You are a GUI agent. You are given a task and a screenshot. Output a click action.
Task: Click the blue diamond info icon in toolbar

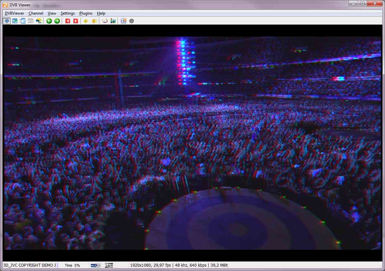(x=7, y=21)
